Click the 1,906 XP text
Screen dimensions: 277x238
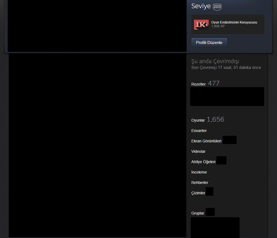coord(218,26)
